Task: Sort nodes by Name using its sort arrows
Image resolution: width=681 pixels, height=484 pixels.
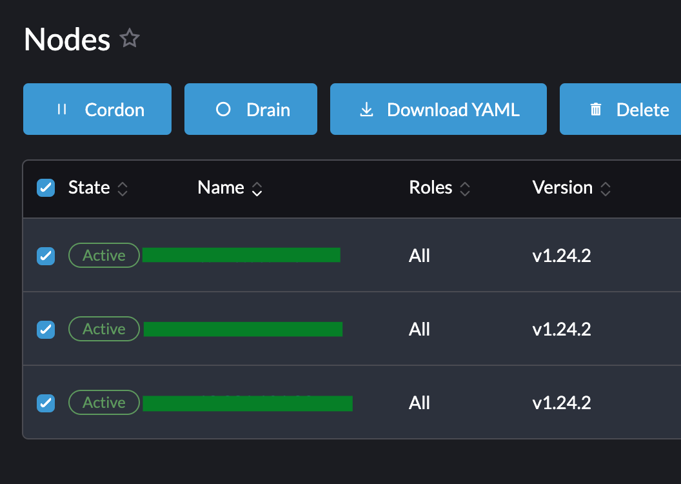Action: [256, 189]
